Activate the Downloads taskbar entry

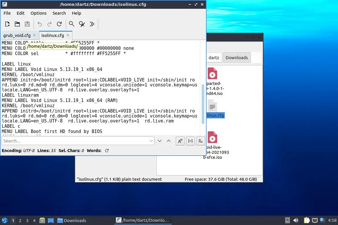click(x=72, y=220)
